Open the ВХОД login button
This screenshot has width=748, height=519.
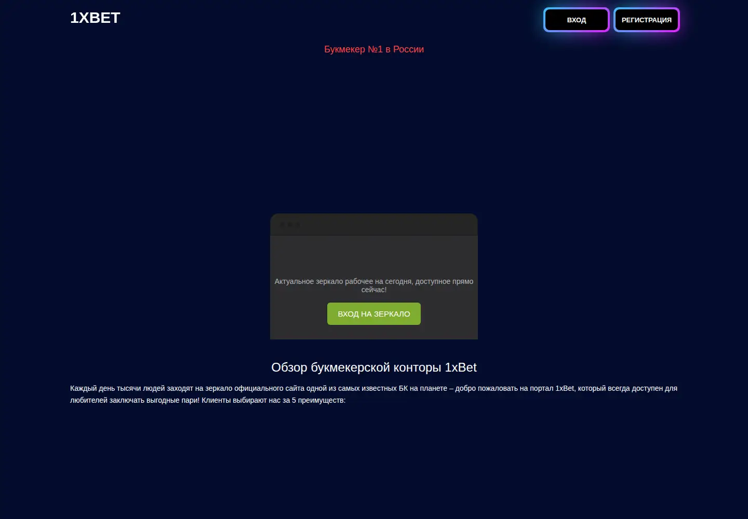pyautogui.click(x=576, y=20)
